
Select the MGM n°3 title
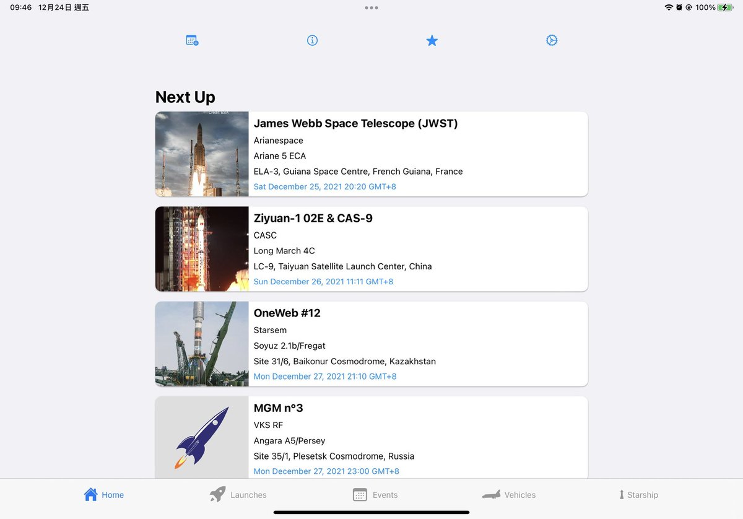[x=279, y=408]
